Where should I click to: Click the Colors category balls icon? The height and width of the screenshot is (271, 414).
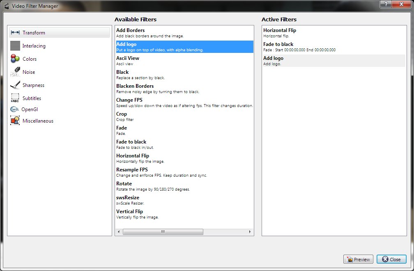point(15,59)
